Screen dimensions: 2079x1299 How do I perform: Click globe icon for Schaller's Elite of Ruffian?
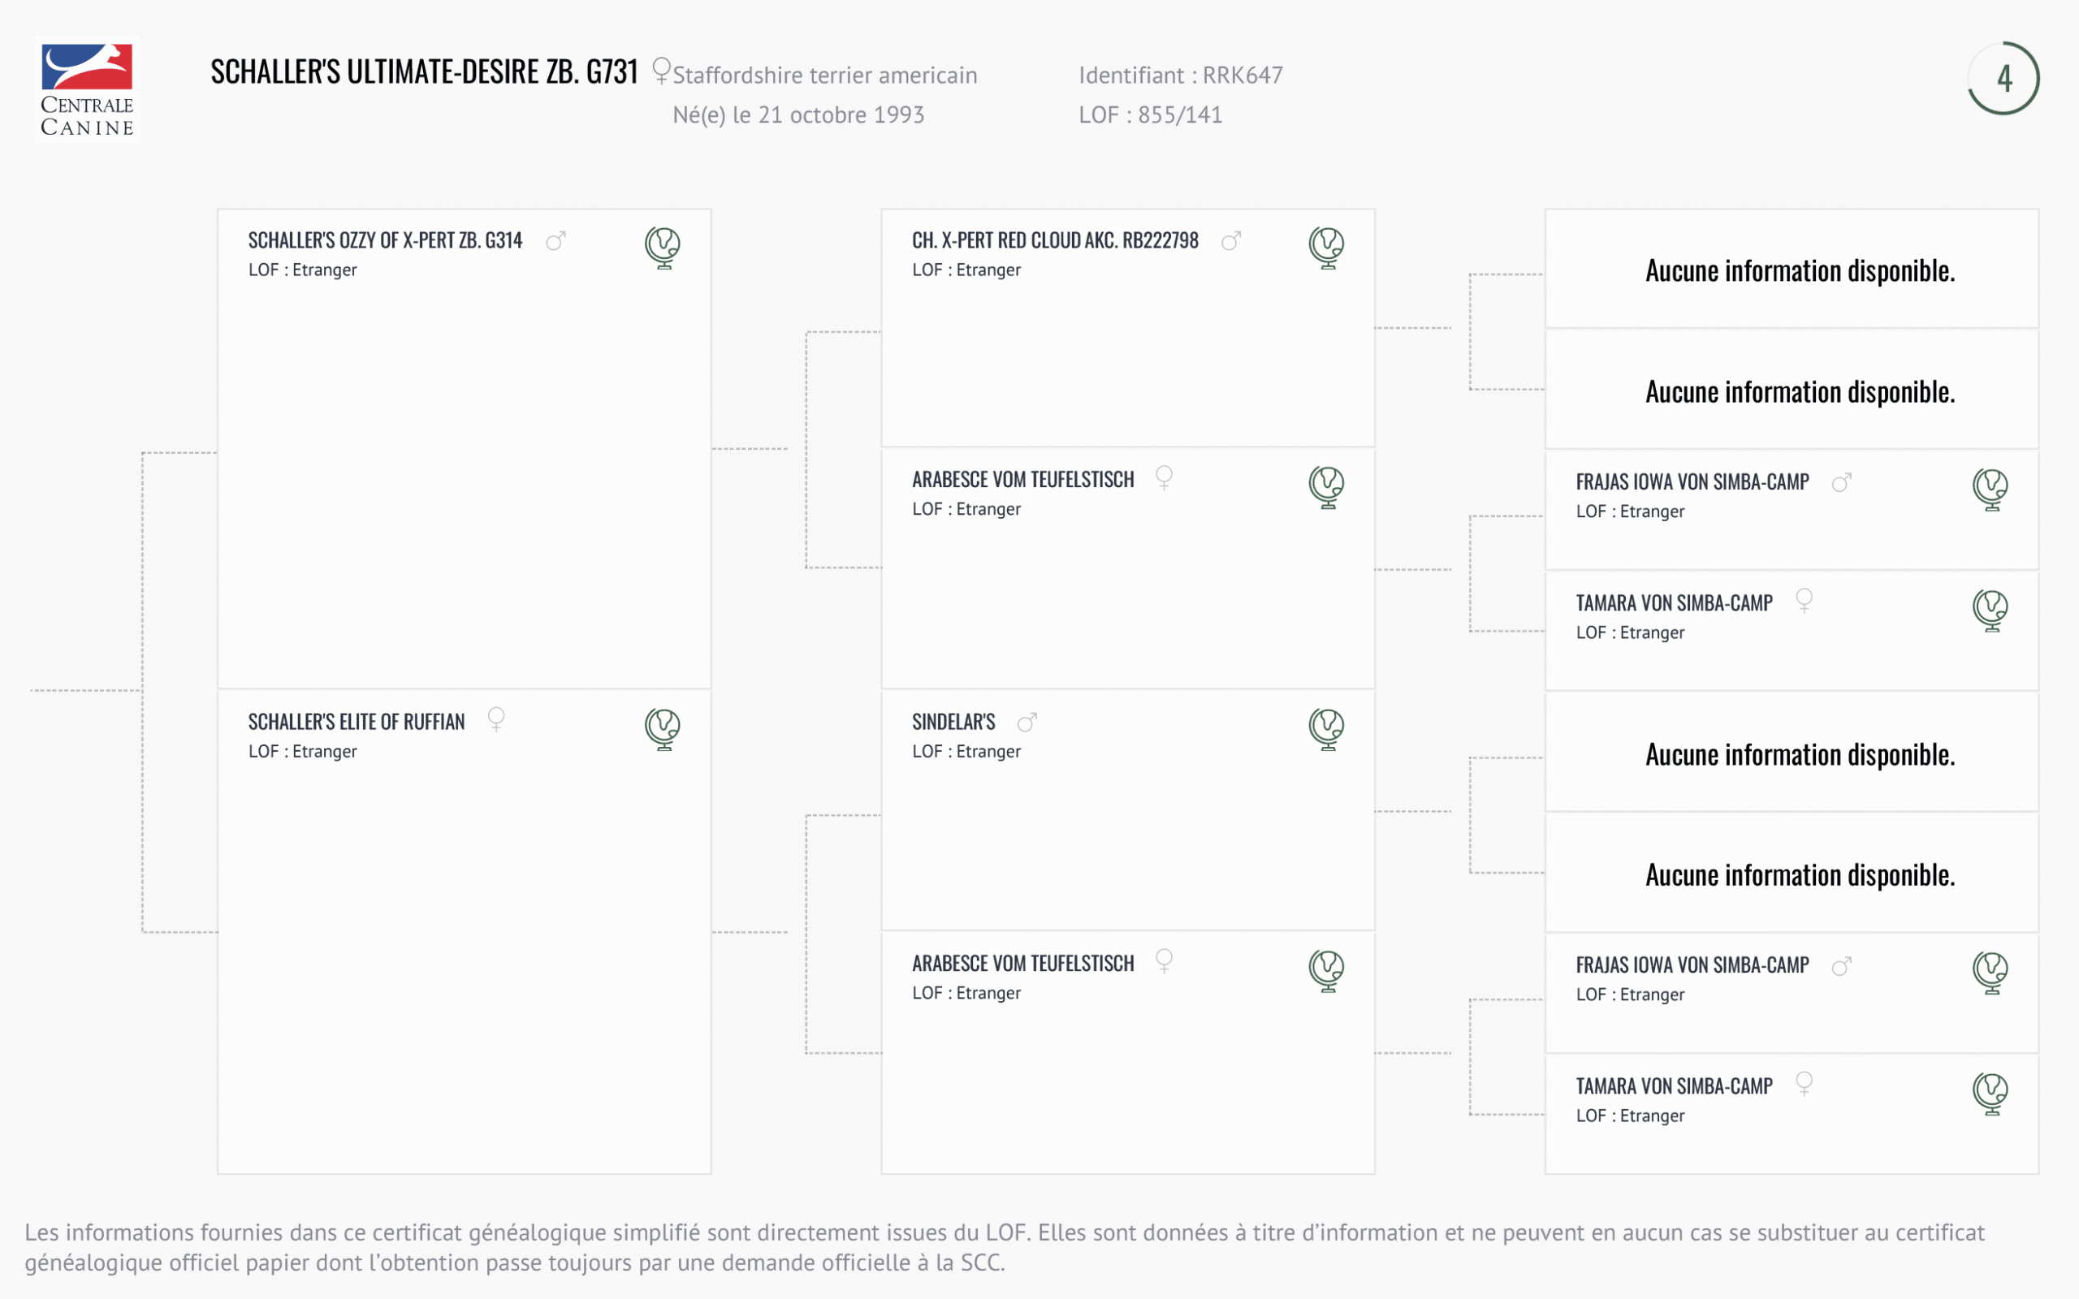coord(663,728)
